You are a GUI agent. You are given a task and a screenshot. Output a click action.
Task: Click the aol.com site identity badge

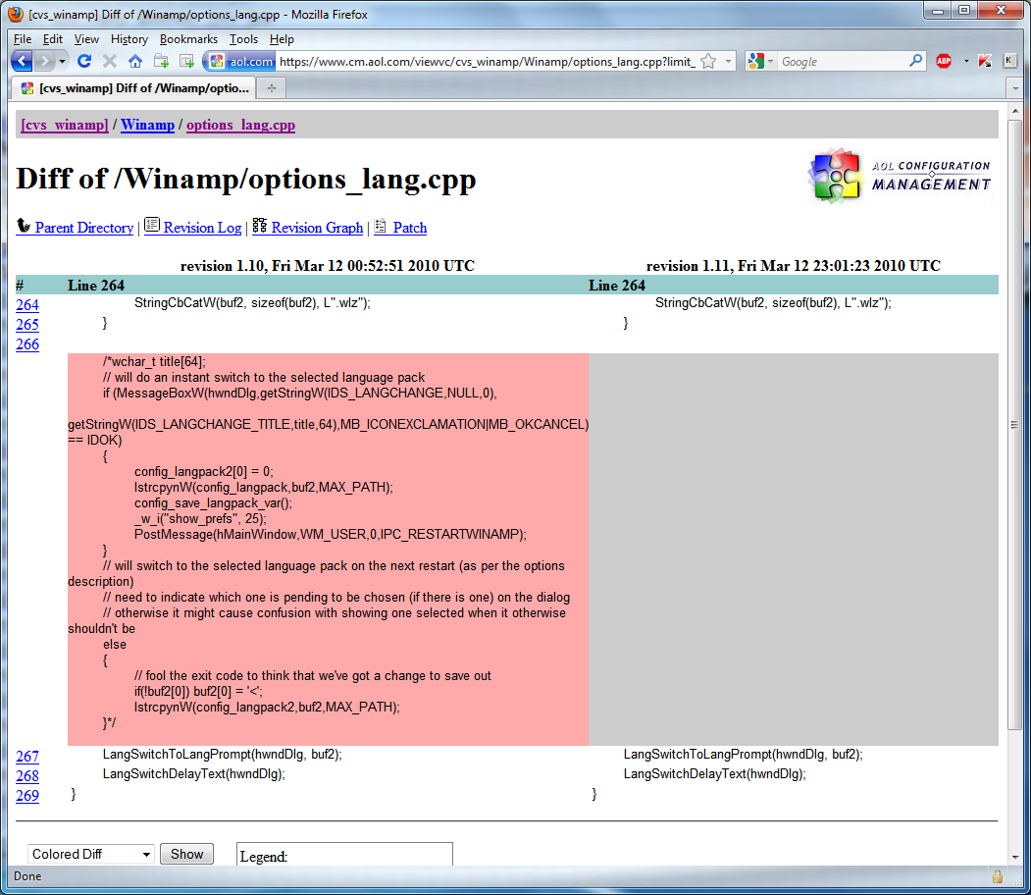(241, 61)
